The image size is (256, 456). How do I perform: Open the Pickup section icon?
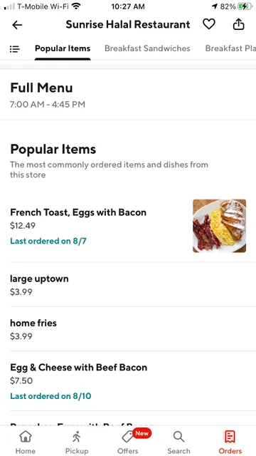(76, 442)
